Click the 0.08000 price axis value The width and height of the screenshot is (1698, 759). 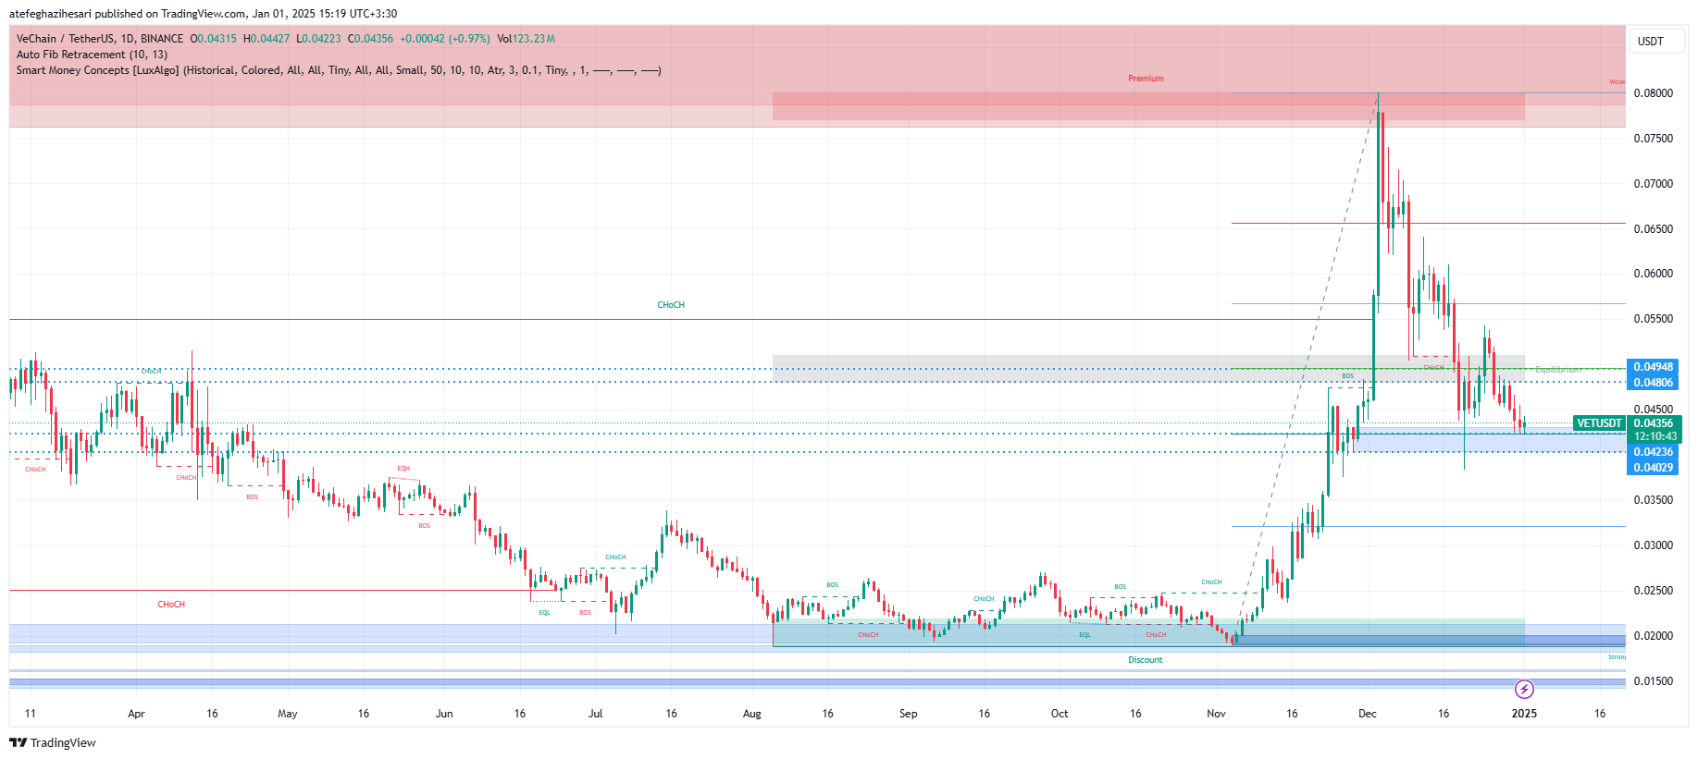coord(1654,93)
